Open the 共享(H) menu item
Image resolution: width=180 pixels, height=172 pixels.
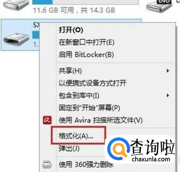pos(70,71)
